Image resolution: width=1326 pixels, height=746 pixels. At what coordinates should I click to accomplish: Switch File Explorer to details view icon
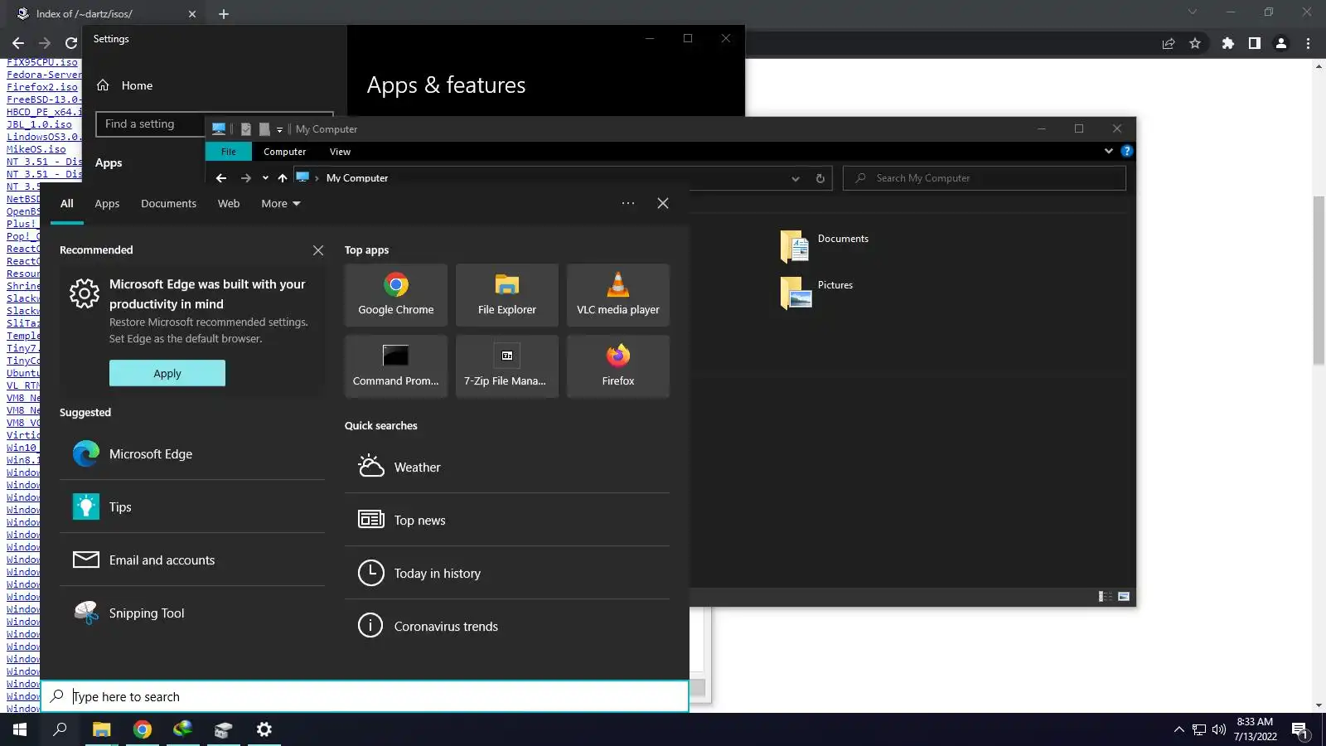(x=1106, y=597)
